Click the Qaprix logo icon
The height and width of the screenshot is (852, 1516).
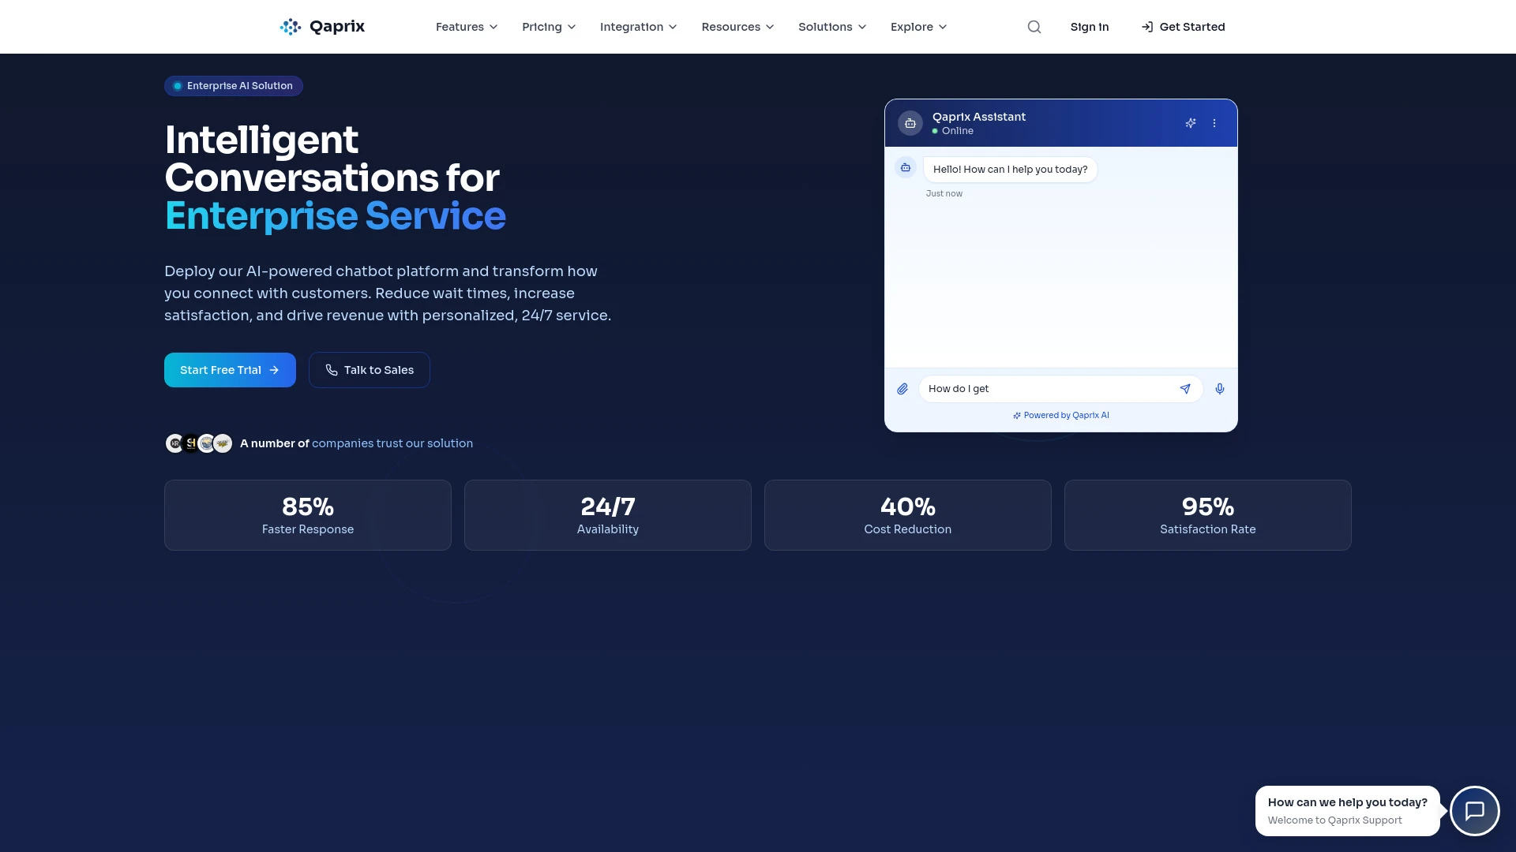coord(290,26)
